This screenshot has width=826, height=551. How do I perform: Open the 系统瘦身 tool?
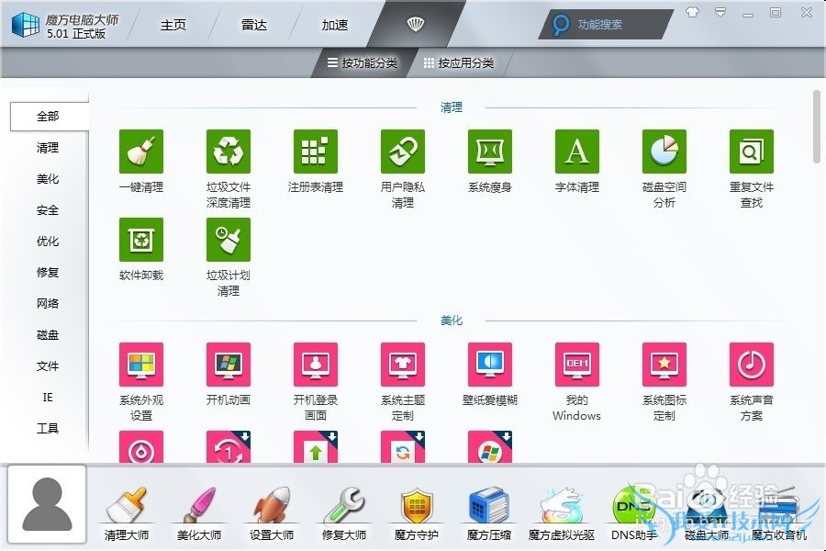tap(490, 152)
